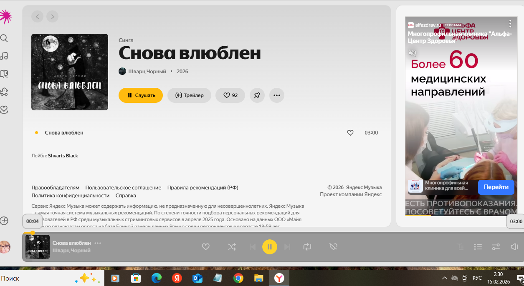Image resolution: width=524 pixels, height=286 pixels.
Task: Open Правила рекомендаций (РФ) link
Action: 203,188
